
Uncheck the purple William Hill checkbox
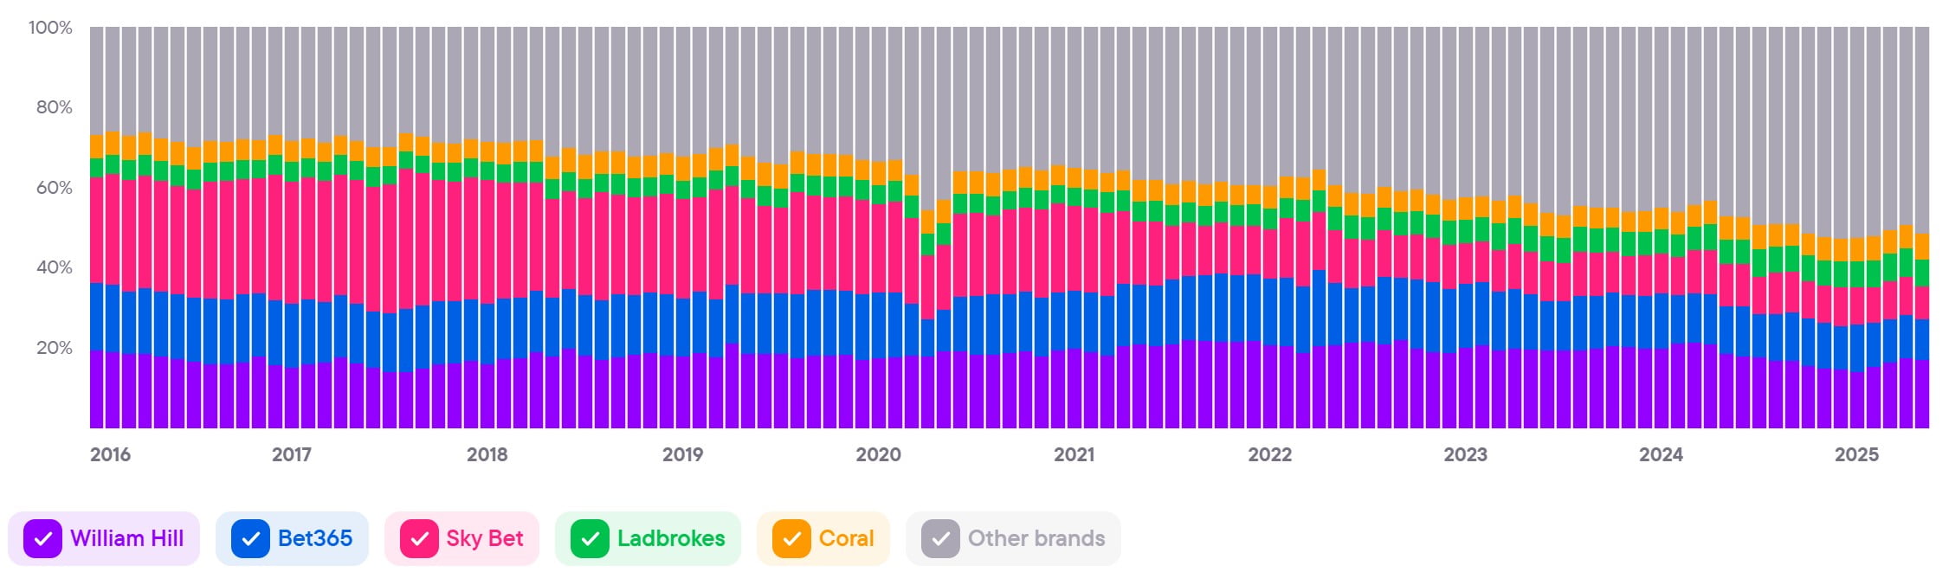[x=42, y=538]
